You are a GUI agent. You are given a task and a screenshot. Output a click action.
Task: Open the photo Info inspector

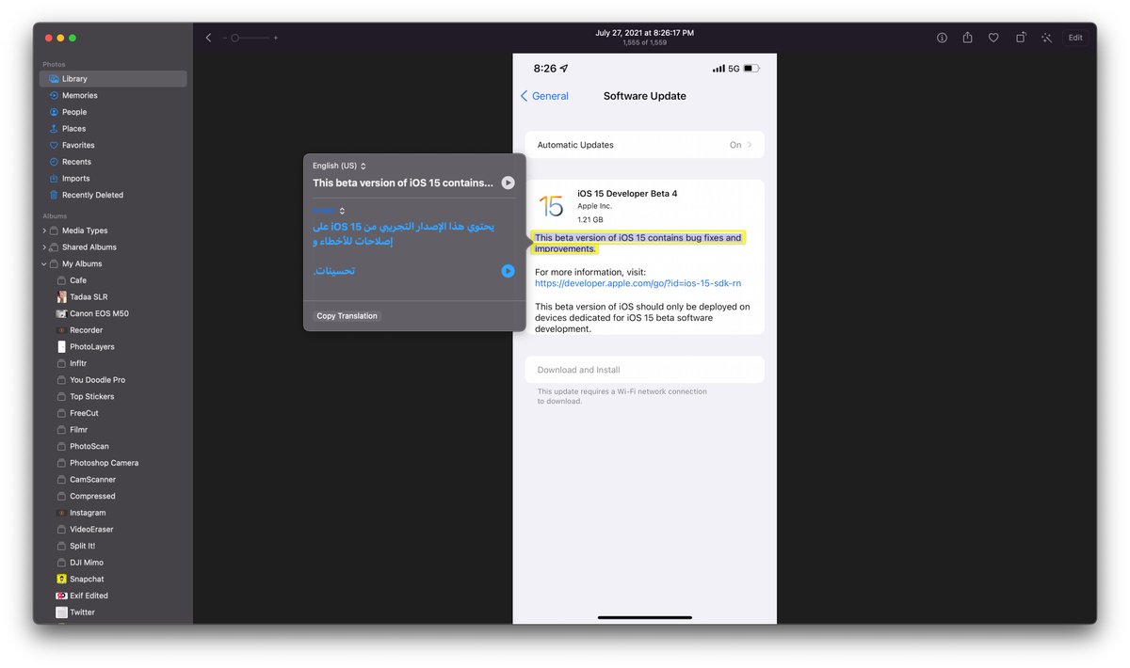pos(942,38)
